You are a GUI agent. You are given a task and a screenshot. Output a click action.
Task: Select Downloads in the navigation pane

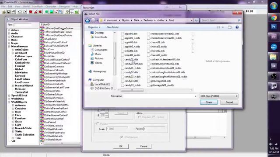pos(101,37)
